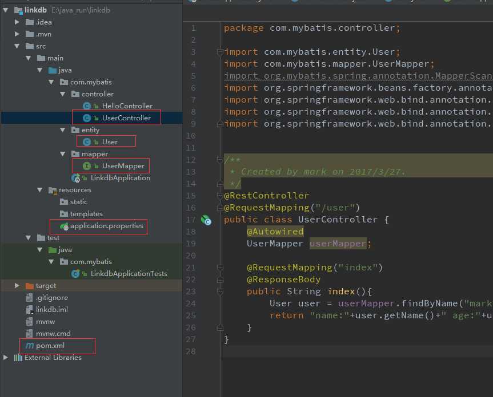
Task: Select LinkdbApplicationTests file
Action: (x=129, y=274)
